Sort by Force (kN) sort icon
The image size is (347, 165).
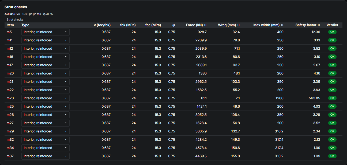(x=205, y=25)
